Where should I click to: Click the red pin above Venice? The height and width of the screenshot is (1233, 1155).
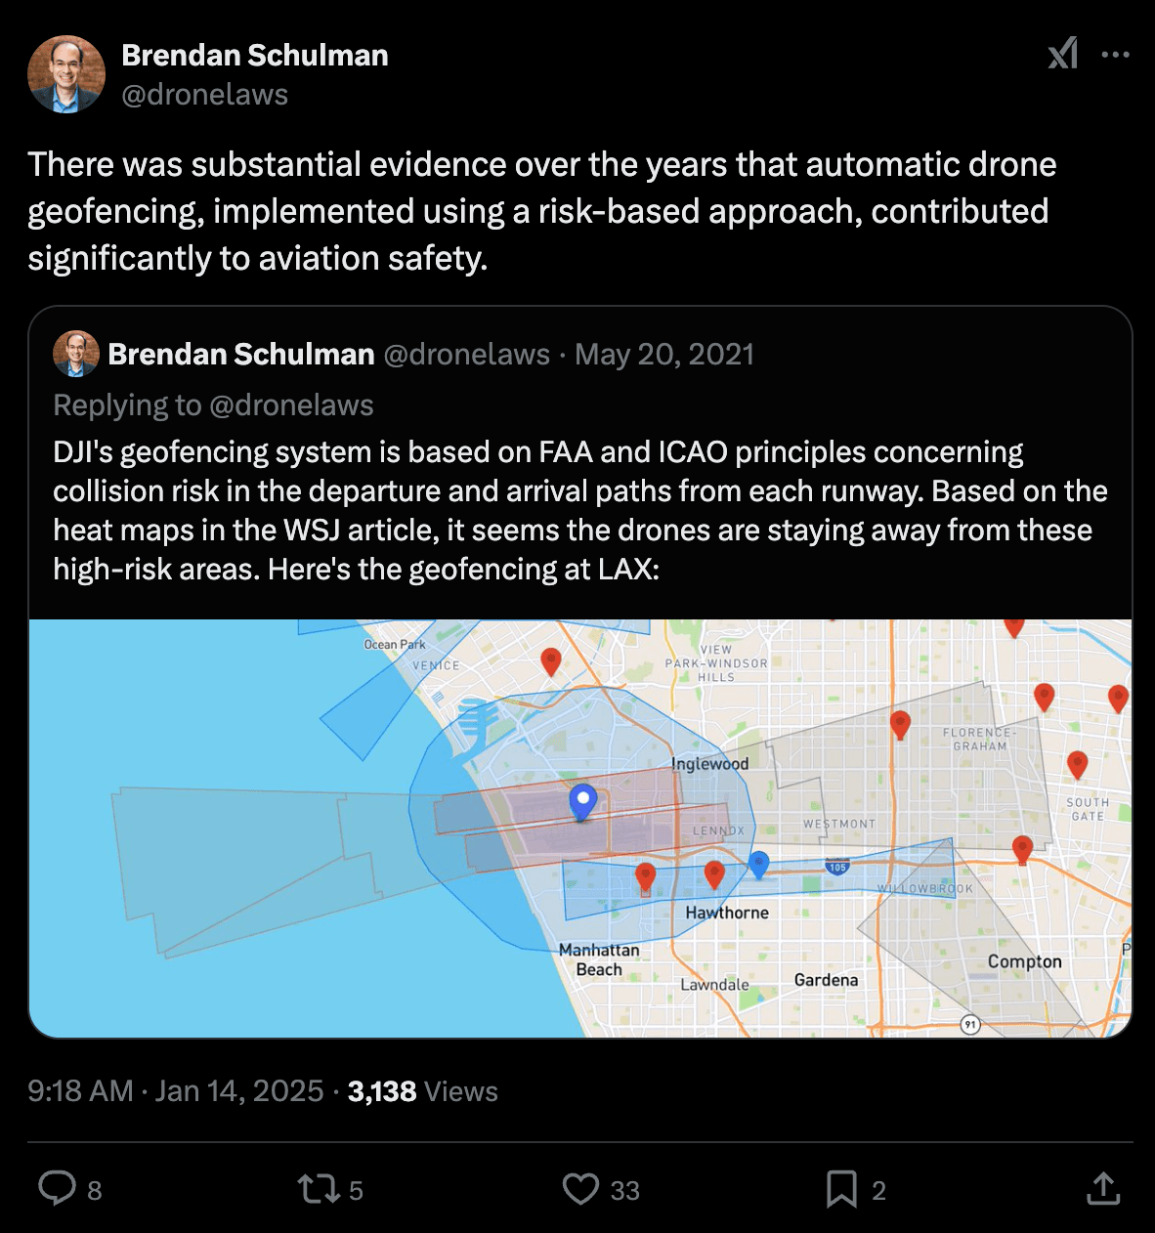point(551,660)
